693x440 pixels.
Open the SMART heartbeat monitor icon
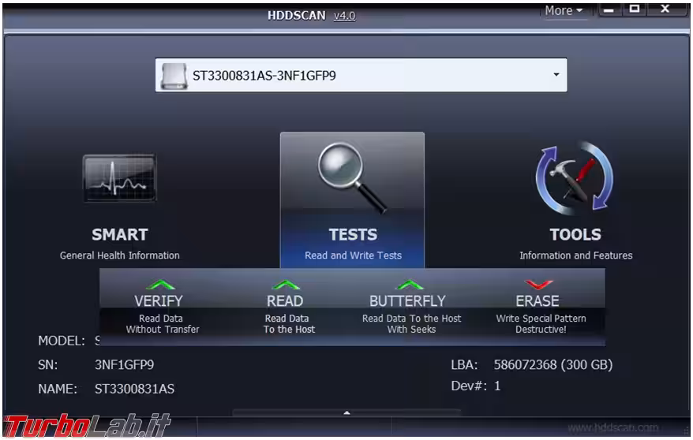[x=119, y=178]
